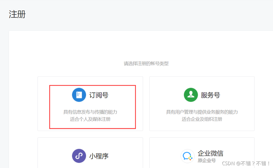The width and height of the screenshot is (273, 168).
Task: Click the 注册 page heading
Action: click(17, 14)
